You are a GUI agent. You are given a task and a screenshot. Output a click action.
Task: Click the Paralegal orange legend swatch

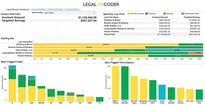(x=164, y=14)
